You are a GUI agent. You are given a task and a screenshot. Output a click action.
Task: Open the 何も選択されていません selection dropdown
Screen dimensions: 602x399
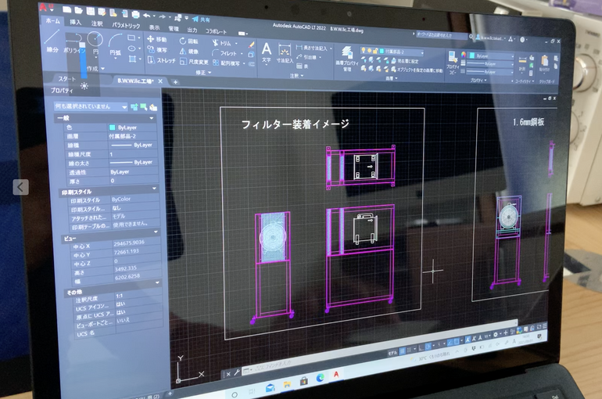[90, 106]
